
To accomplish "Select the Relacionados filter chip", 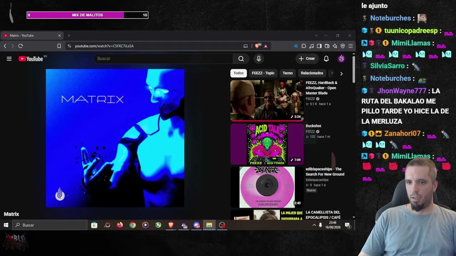I will [312, 73].
